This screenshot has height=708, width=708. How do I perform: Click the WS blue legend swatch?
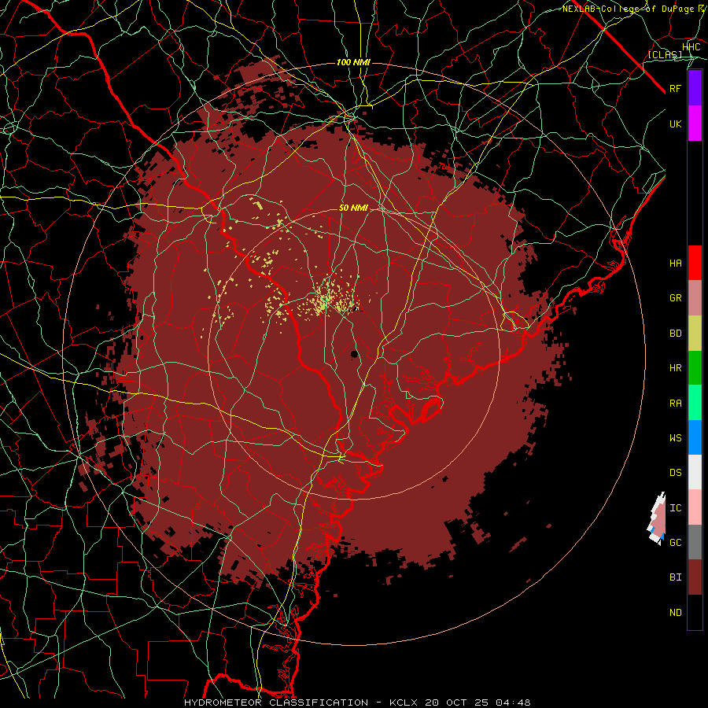click(695, 437)
